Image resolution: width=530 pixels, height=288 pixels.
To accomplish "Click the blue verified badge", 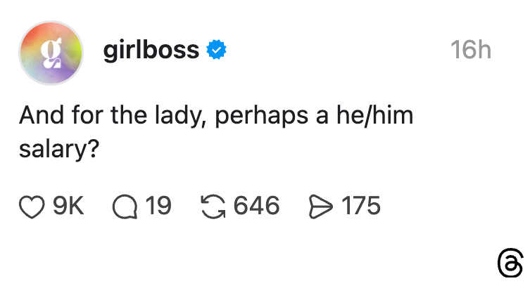I will (x=215, y=50).
